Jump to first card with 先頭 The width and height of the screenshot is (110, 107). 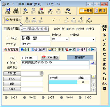27,20
